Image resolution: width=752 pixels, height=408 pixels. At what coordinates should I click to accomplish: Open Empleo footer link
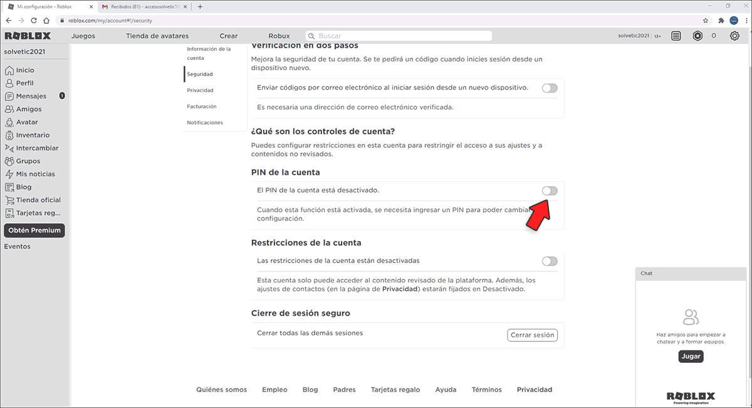pyautogui.click(x=274, y=390)
